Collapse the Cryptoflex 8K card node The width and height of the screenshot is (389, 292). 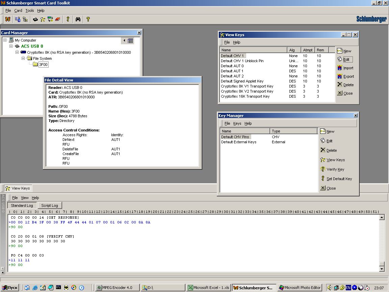point(17,52)
